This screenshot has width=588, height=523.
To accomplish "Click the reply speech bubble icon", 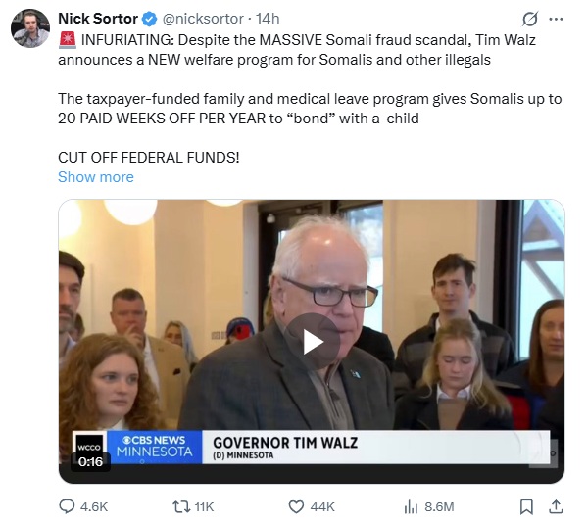I will [x=67, y=506].
